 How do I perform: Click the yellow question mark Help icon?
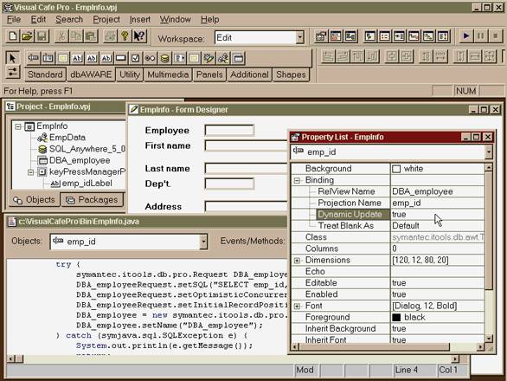(125, 36)
